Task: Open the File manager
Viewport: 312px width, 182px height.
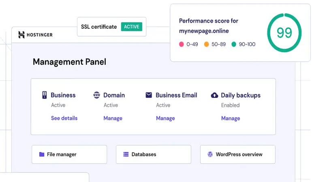Action: (69, 154)
